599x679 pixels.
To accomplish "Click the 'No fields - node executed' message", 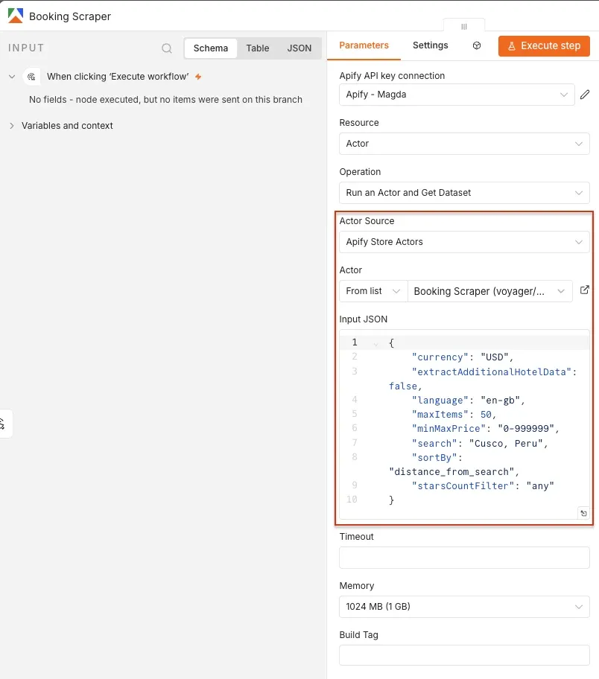I will 165,100.
